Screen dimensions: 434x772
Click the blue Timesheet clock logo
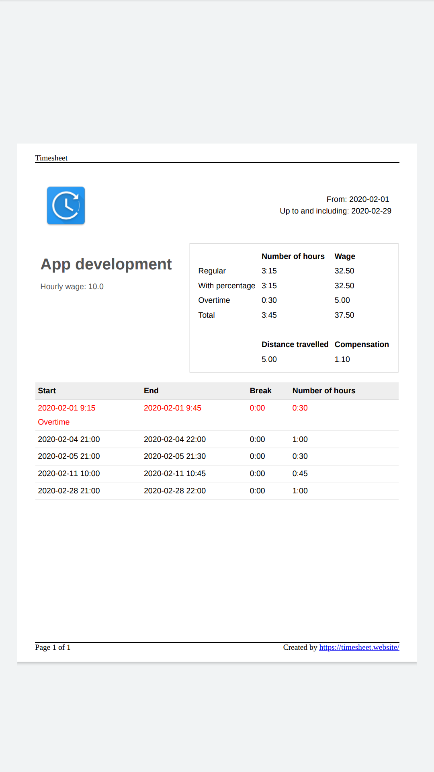click(66, 205)
